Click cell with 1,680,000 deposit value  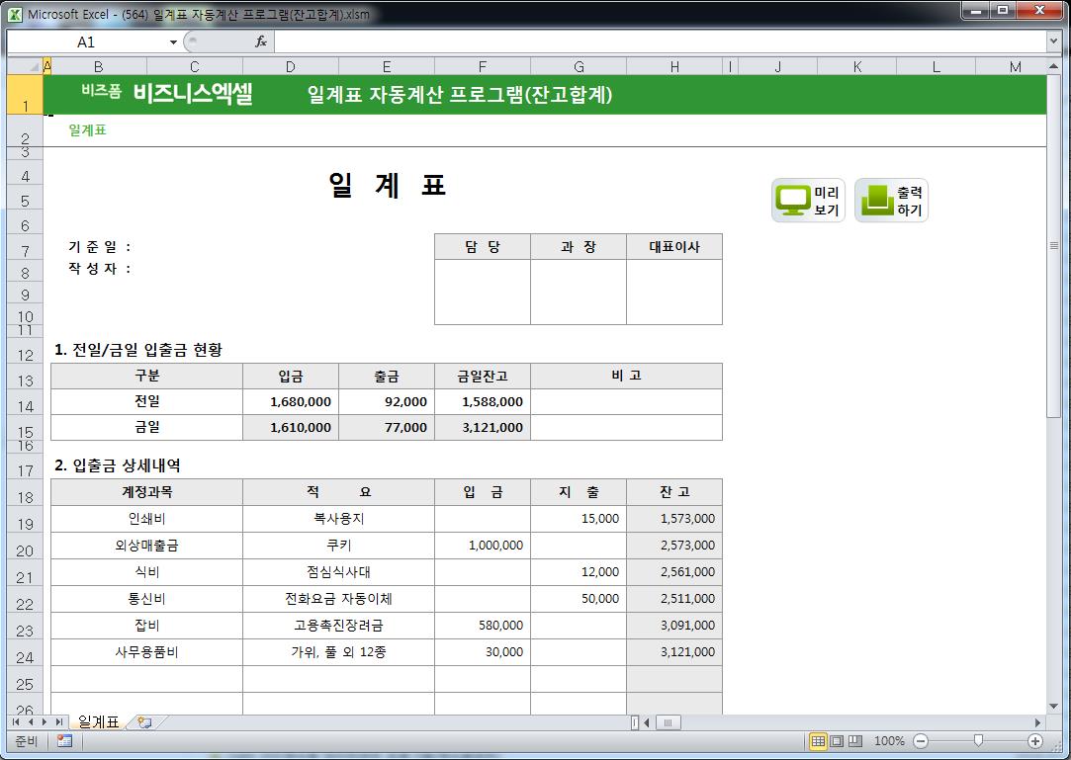point(291,401)
